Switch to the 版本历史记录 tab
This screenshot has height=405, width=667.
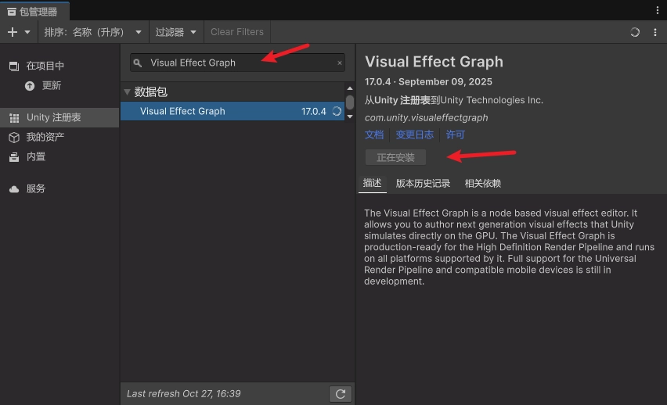click(423, 183)
